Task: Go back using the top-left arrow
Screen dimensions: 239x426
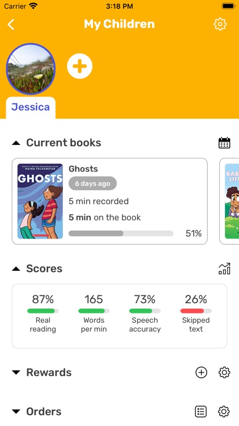Action: coord(11,24)
